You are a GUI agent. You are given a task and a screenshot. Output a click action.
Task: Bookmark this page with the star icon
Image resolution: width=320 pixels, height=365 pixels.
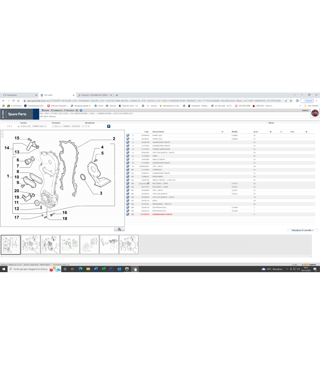pyautogui.click(x=291, y=101)
